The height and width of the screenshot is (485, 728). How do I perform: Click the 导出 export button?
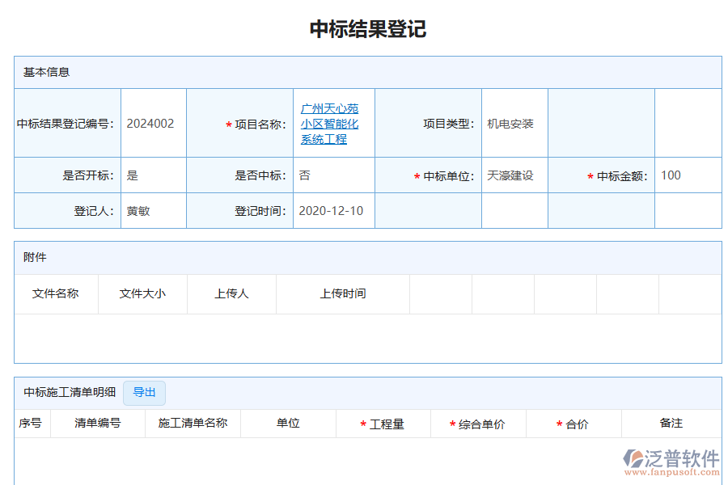point(144,394)
